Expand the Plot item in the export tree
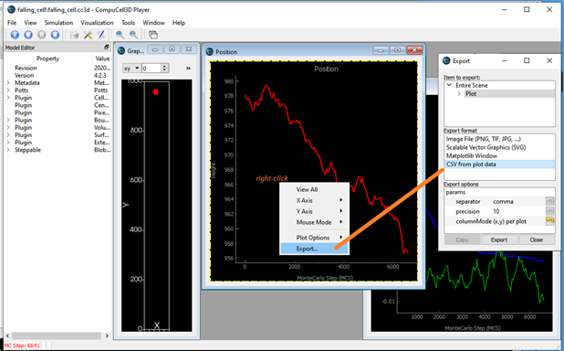Image resolution: width=564 pixels, height=351 pixels. (459, 94)
